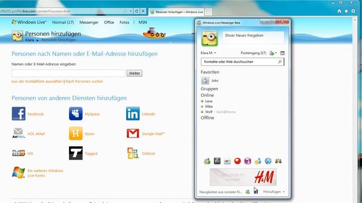Click the Windows Live logo link

(x=29, y=22)
